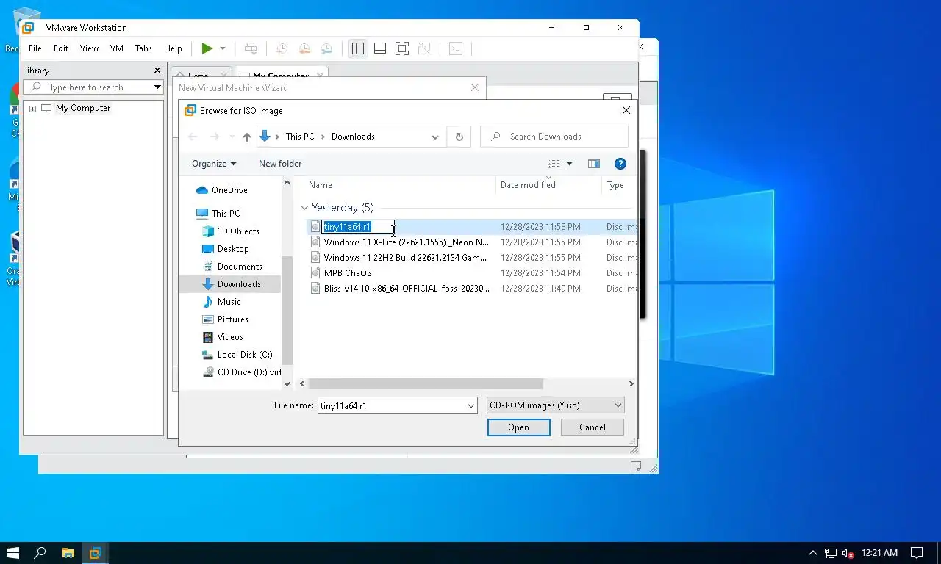941x564 pixels.
Task: Open the CD-ROM images (*.iso) filter dropdown
Action: (x=556, y=405)
